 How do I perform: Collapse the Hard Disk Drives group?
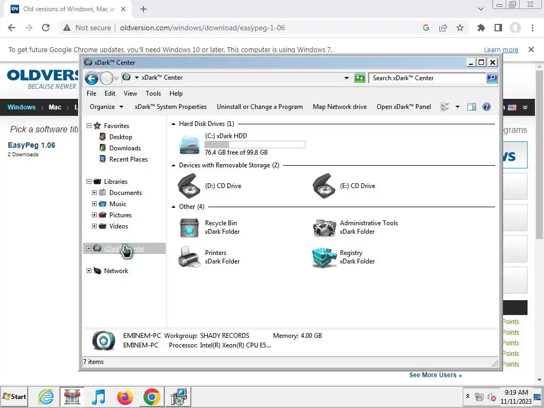click(x=174, y=124)
